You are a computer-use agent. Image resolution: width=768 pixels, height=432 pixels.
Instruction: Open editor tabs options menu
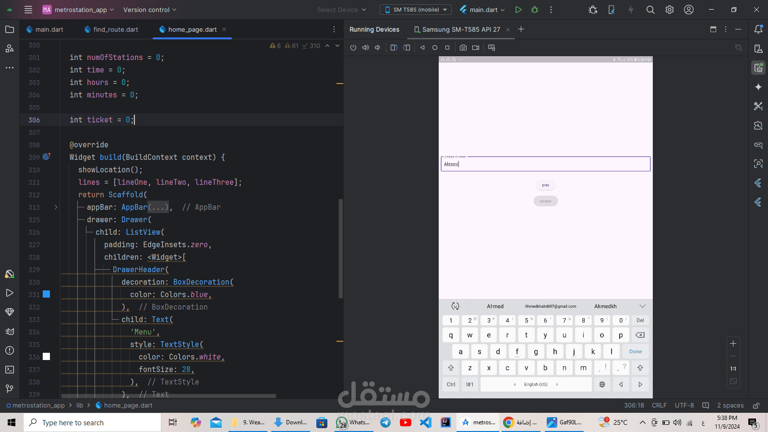[x=334, y=29]
